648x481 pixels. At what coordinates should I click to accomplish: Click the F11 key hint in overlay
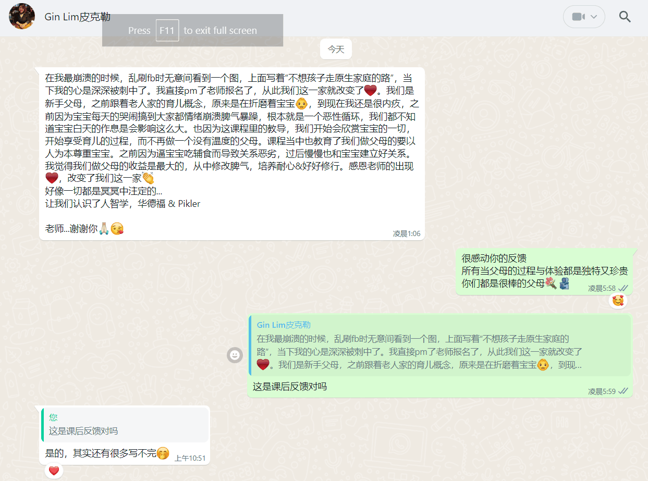tap(167, 30)
